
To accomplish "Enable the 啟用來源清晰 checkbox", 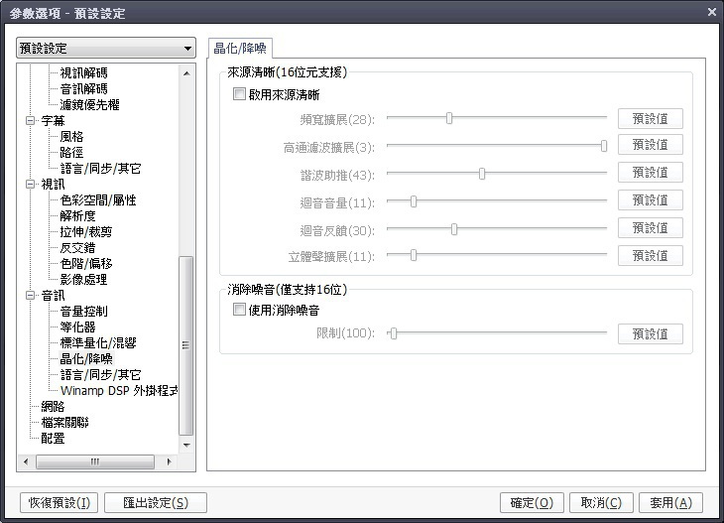I will (239, 94).
